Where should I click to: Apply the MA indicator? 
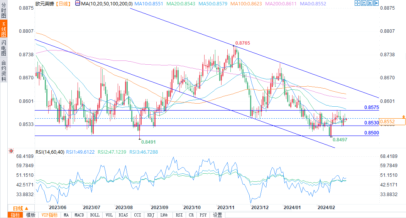[x=66, y=215]
